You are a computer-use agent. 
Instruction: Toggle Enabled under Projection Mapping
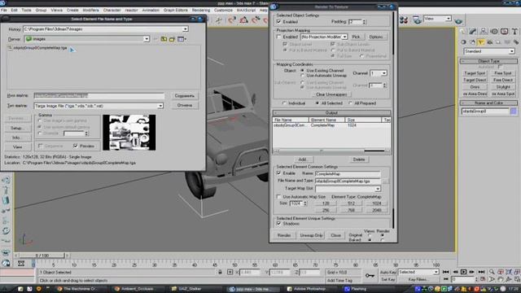[x=278, y=37]
